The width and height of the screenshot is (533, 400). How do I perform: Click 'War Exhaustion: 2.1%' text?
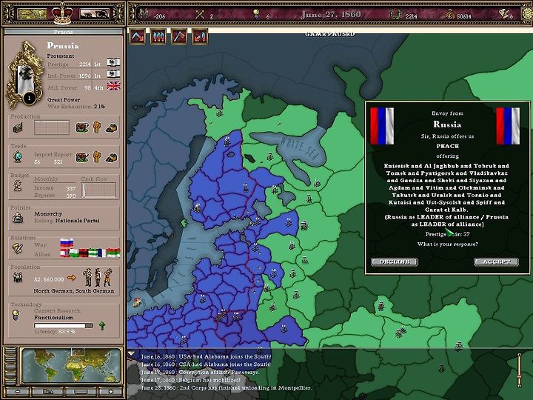click(x=76, y=106)
